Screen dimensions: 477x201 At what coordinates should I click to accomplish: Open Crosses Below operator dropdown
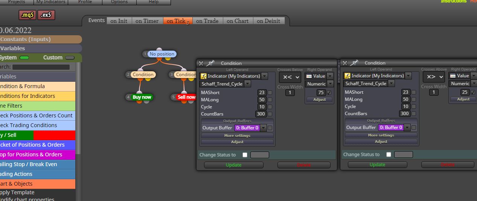click(x=290, y=77)
